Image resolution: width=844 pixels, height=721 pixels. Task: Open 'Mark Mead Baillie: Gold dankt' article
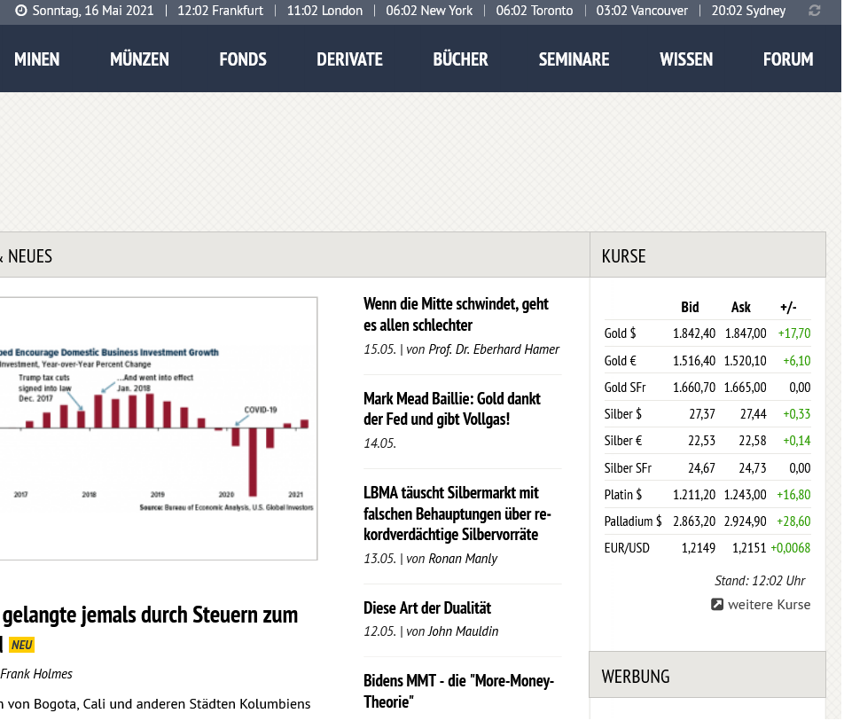click(451, 408)
